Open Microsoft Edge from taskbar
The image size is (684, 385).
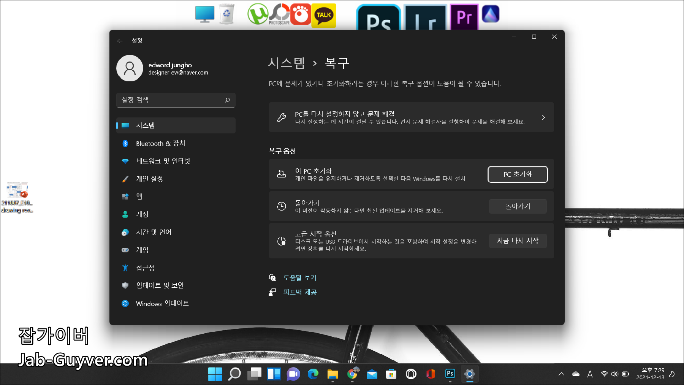[313, 374]
